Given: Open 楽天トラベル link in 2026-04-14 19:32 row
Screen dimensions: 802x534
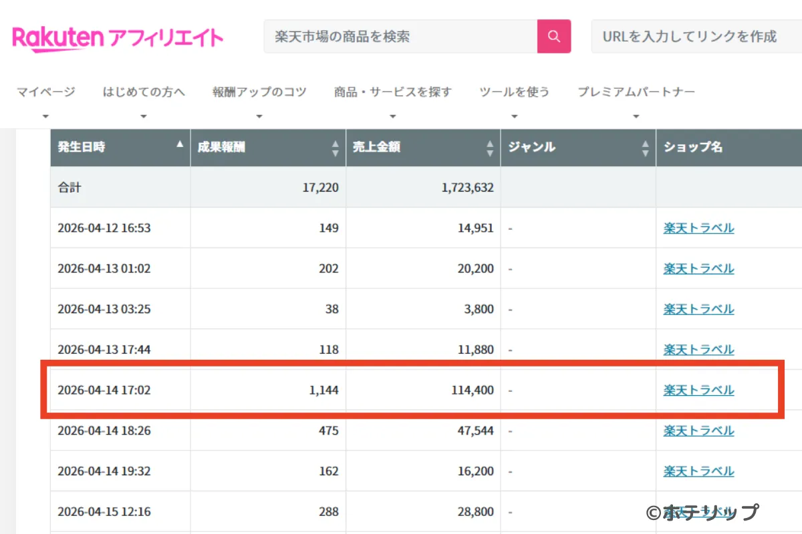Looking at the screenshot, I should tap(698, 471).
